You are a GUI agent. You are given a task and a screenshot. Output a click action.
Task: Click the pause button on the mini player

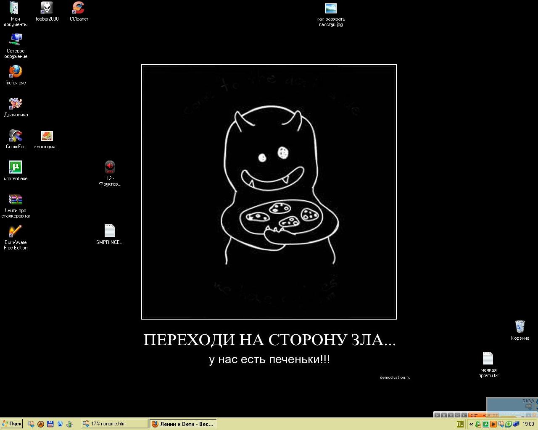point(444,415)
